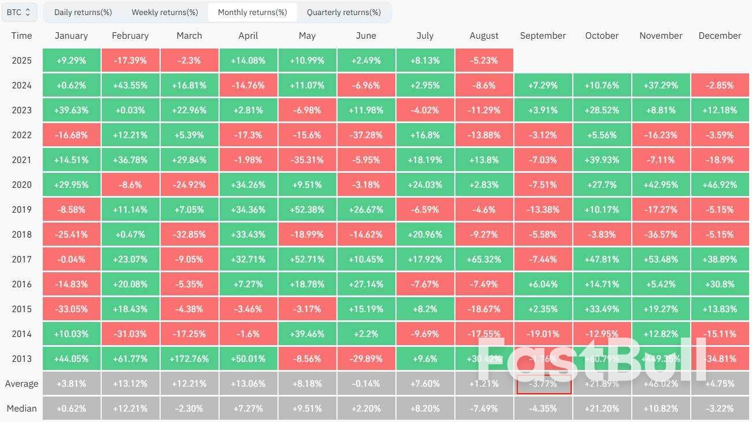Switch to Weekly returns(%) tab
This screenshot has height=422, width=752.
[x=165, y=12]
